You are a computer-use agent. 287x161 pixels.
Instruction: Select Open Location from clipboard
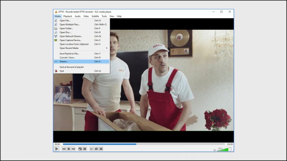coord(81,44)
